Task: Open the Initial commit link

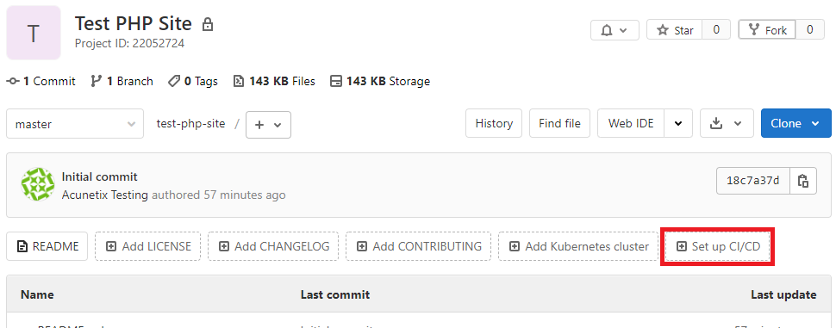Action: pyautogui.click(x=100, y=176)
